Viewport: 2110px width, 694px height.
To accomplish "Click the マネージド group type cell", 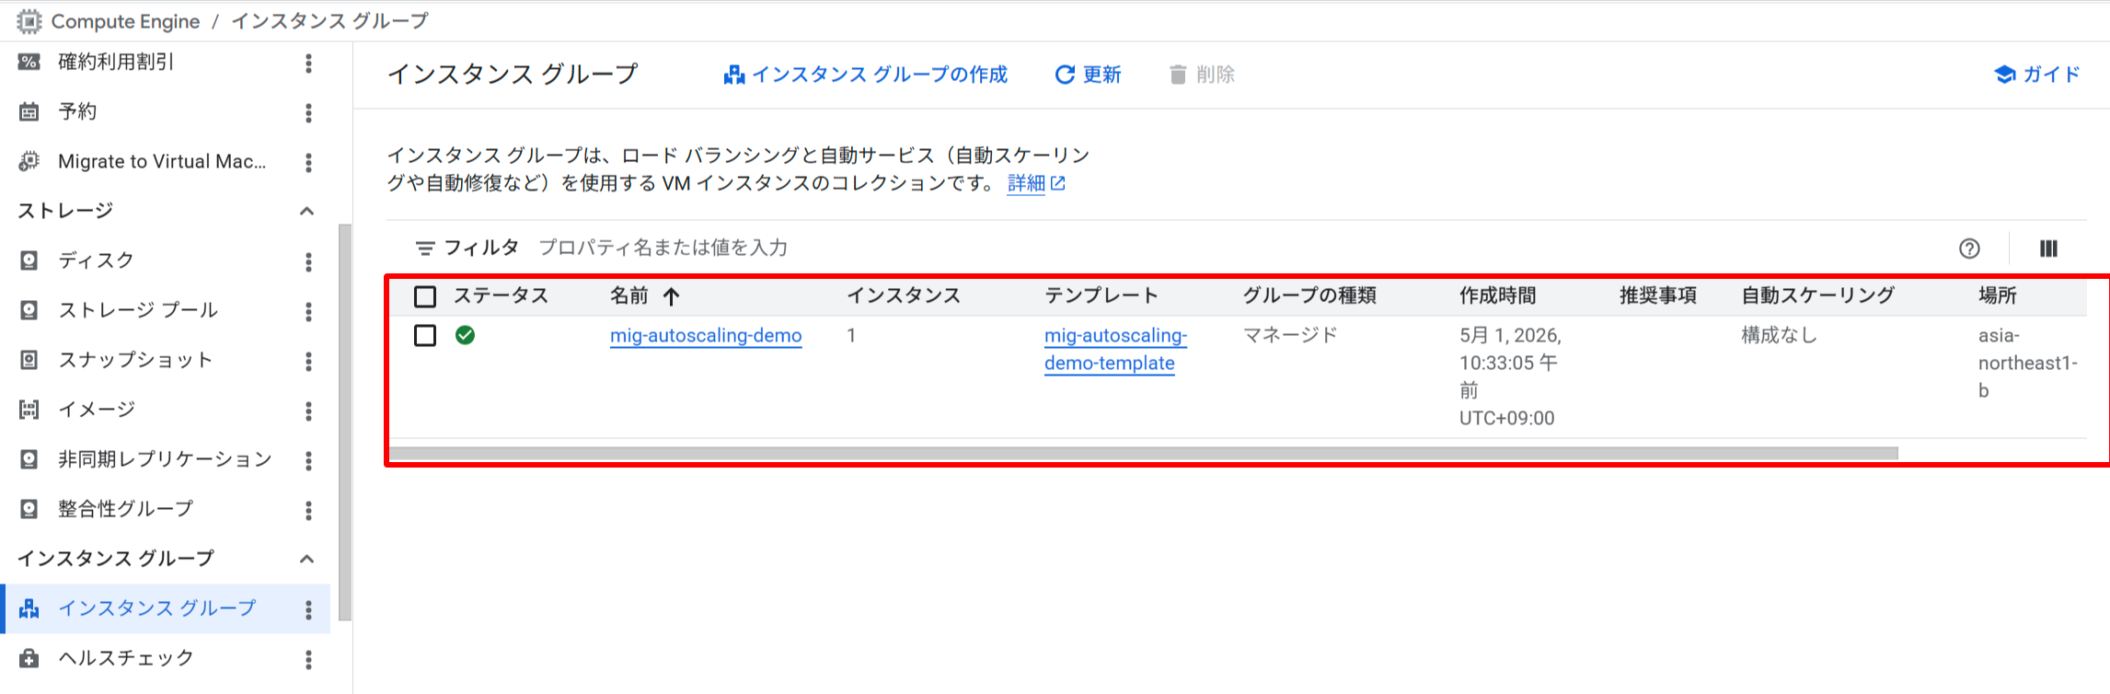I will [x=1290, y=335].
